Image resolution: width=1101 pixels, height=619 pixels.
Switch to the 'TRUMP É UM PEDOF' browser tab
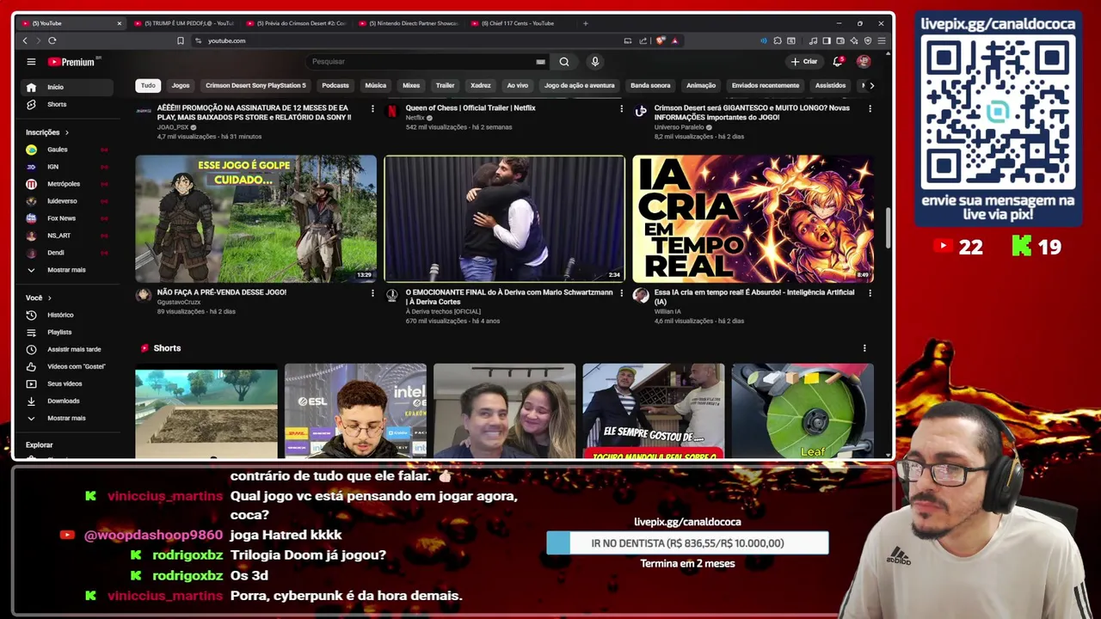(182, 23)
